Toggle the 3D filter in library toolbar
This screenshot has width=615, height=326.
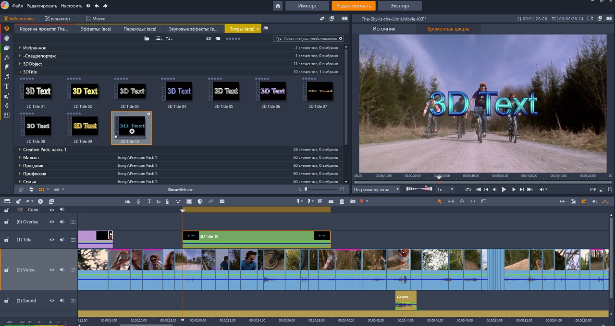(209, 38)
